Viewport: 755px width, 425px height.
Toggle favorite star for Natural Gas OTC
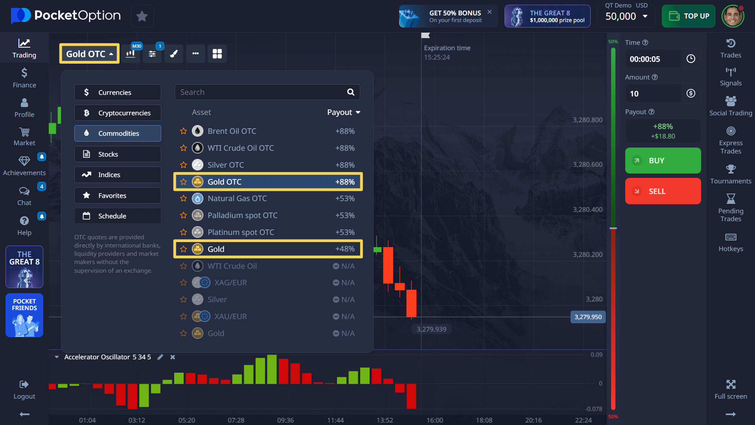[x=183, y=198]
